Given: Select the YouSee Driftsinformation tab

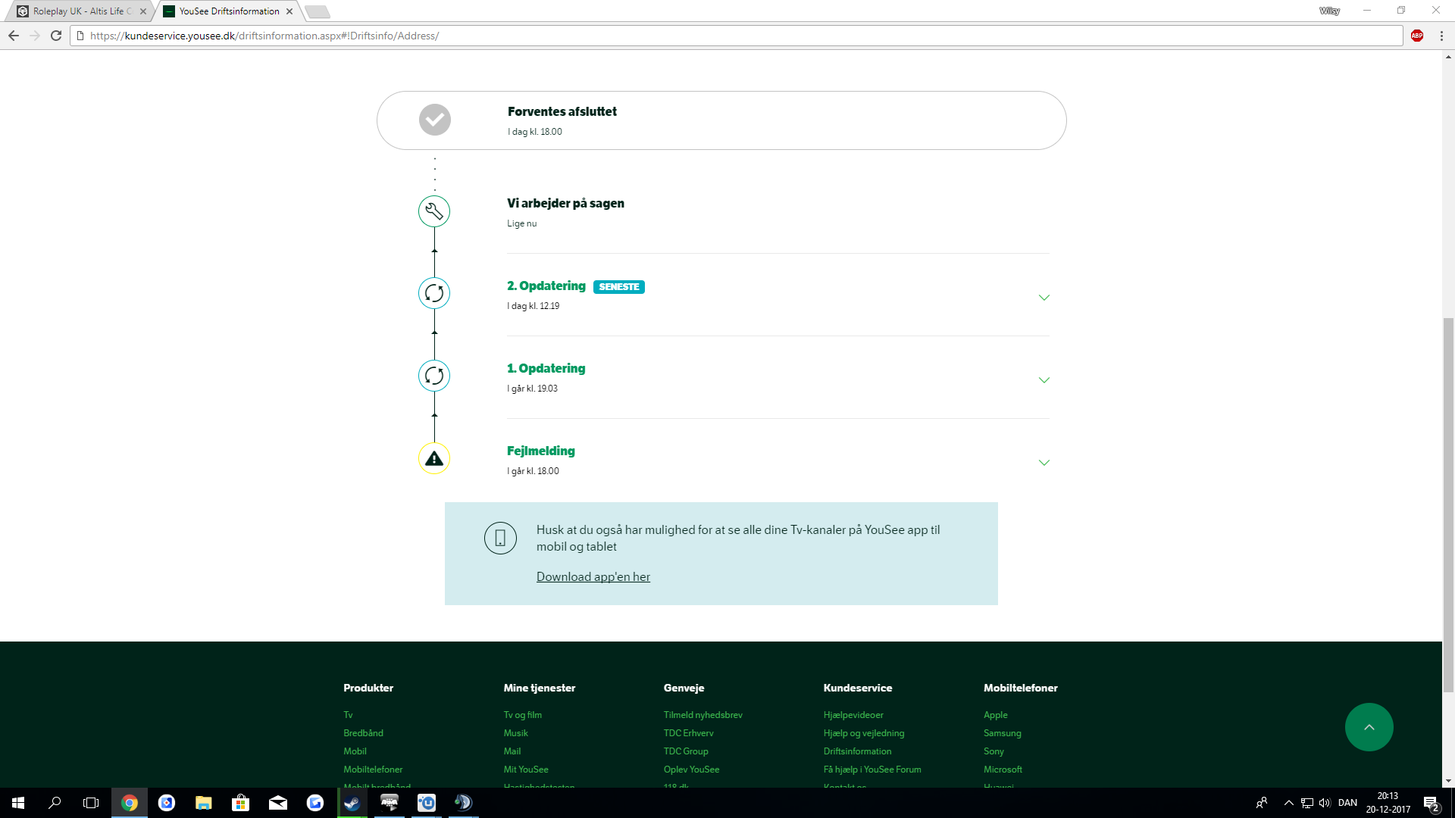Looking at the screenshot, I should coord(229,11).
